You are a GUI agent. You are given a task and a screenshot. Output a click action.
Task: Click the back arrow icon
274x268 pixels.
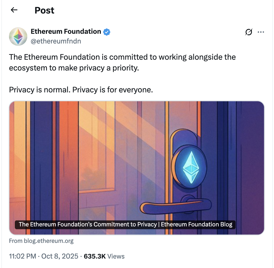point(14,10)
